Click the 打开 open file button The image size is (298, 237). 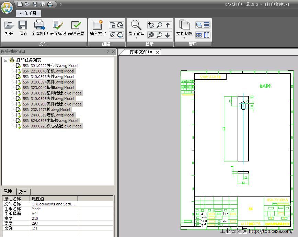[9, 28]
